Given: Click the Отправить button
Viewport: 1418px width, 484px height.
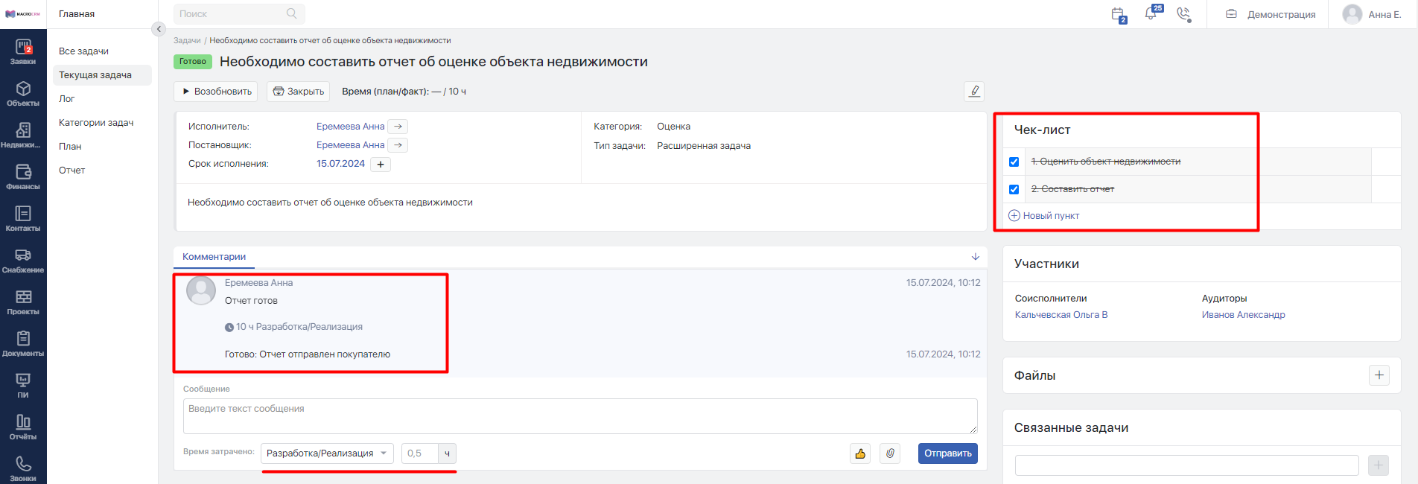Looking at the screenshot, I should (x=947, y=453).
